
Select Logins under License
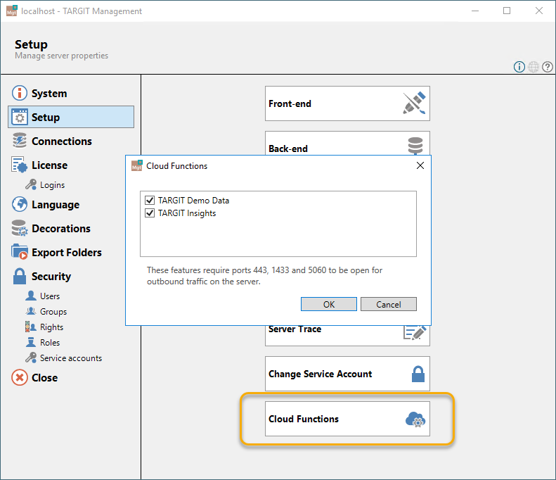(53, 185)
